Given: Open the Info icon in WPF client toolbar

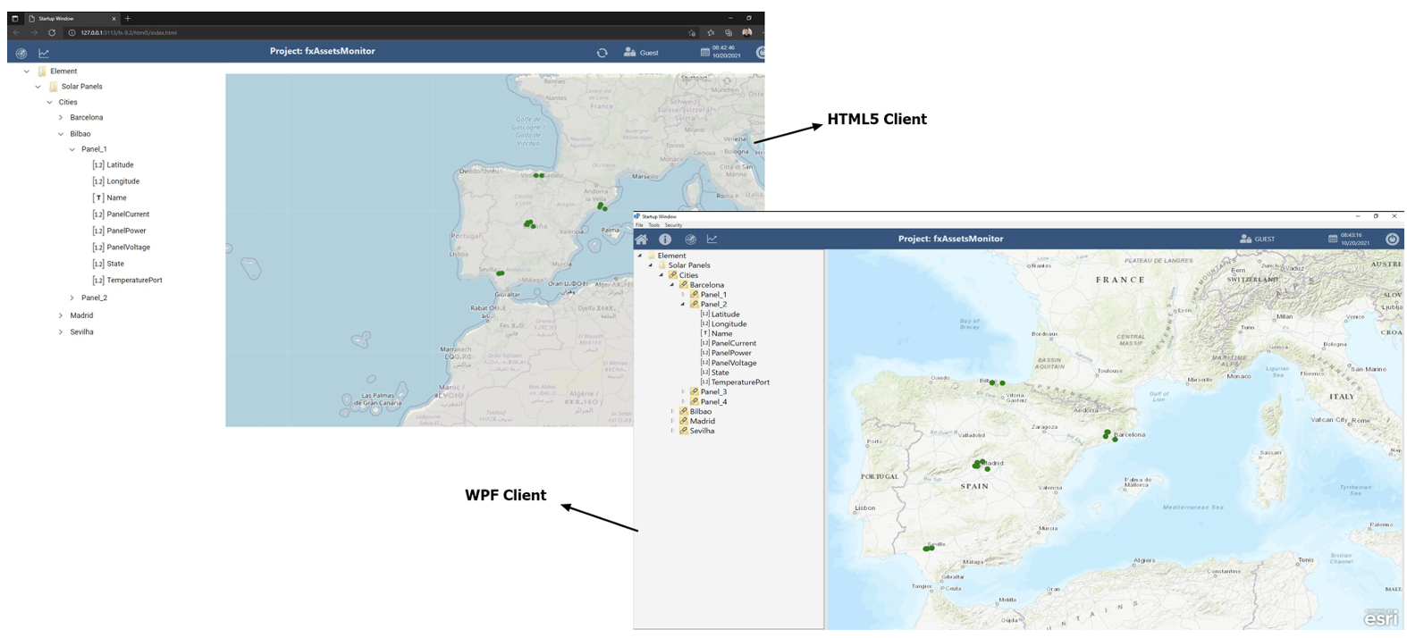Looking at the screenshot, I should click(x=665, y=239).
